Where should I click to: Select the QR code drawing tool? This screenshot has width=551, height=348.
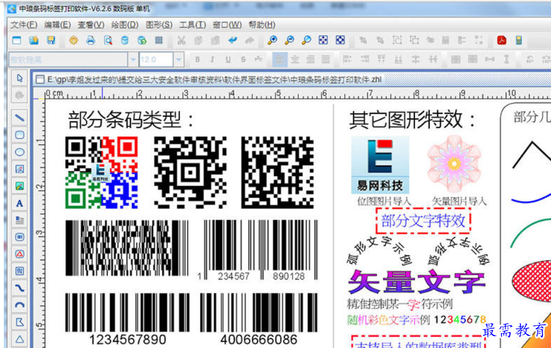pos(20,271)
